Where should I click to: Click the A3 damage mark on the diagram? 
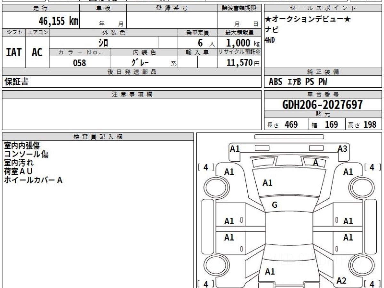[342, 148]
